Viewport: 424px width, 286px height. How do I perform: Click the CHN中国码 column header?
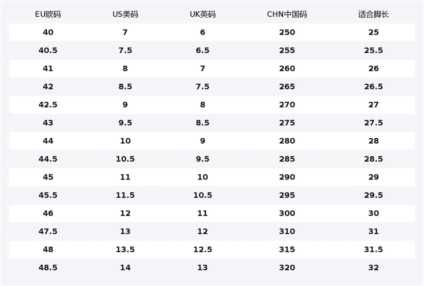click(x=287, y=14)
